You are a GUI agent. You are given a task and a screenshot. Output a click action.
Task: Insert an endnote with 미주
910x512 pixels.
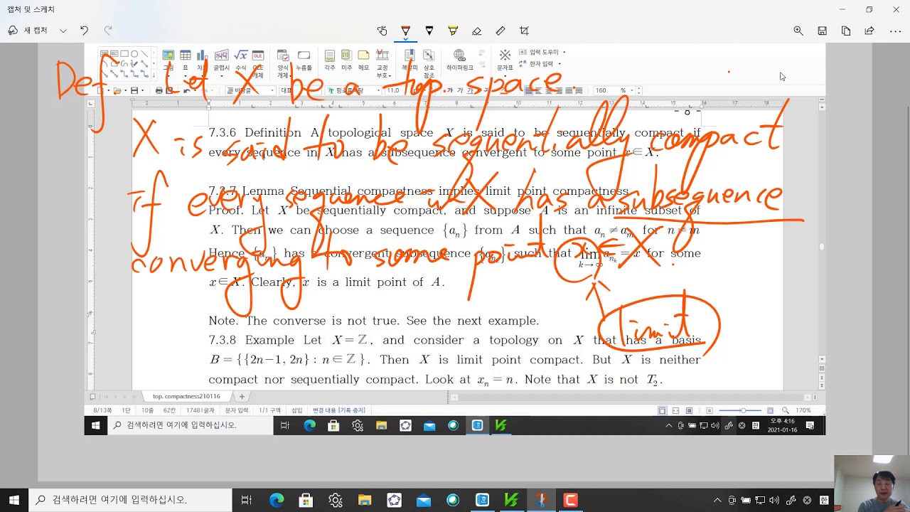click(346, 61)
